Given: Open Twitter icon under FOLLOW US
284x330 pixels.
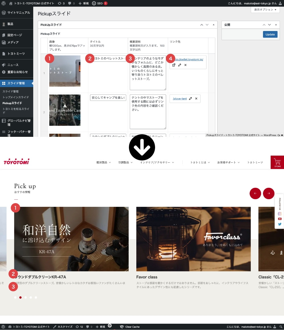Looking at the screenshot, I should click(279, 224).
